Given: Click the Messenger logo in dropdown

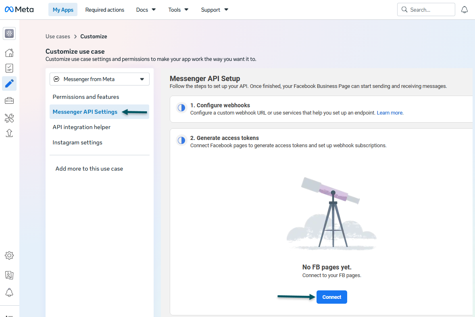Looking at the screenshot, I should tap(56, 79).
